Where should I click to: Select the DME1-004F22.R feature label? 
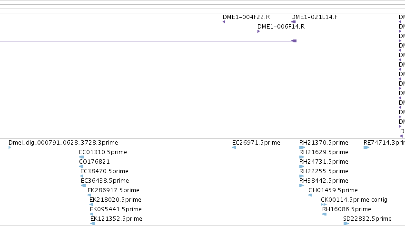click(x=246, y=17)
